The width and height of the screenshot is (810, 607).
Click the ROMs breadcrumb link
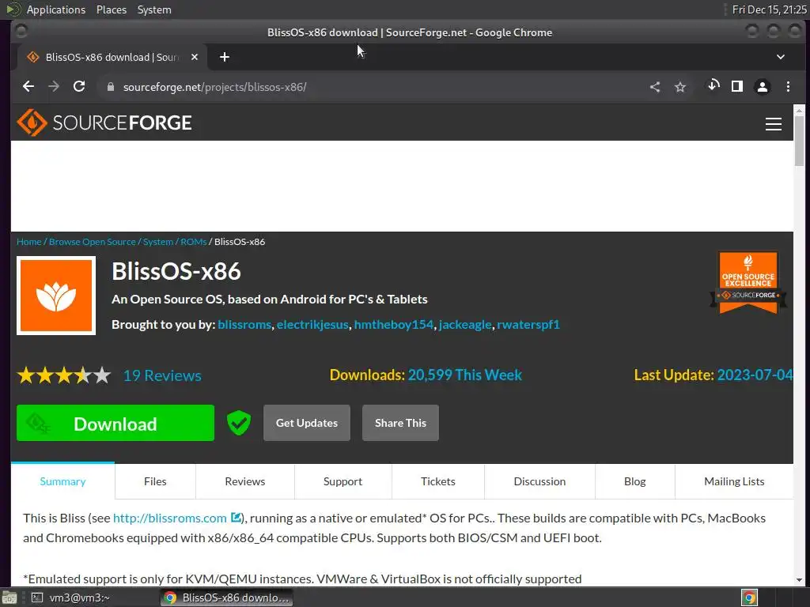coord(194,242)
